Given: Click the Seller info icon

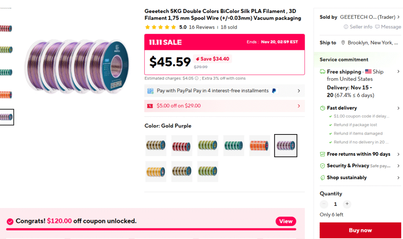Looking at the screenshot, I should click(346, 27).
